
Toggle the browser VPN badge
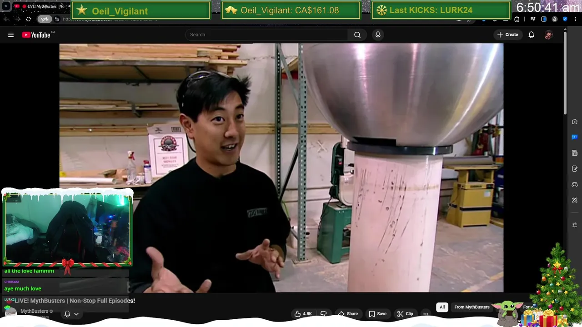(45, 19)
